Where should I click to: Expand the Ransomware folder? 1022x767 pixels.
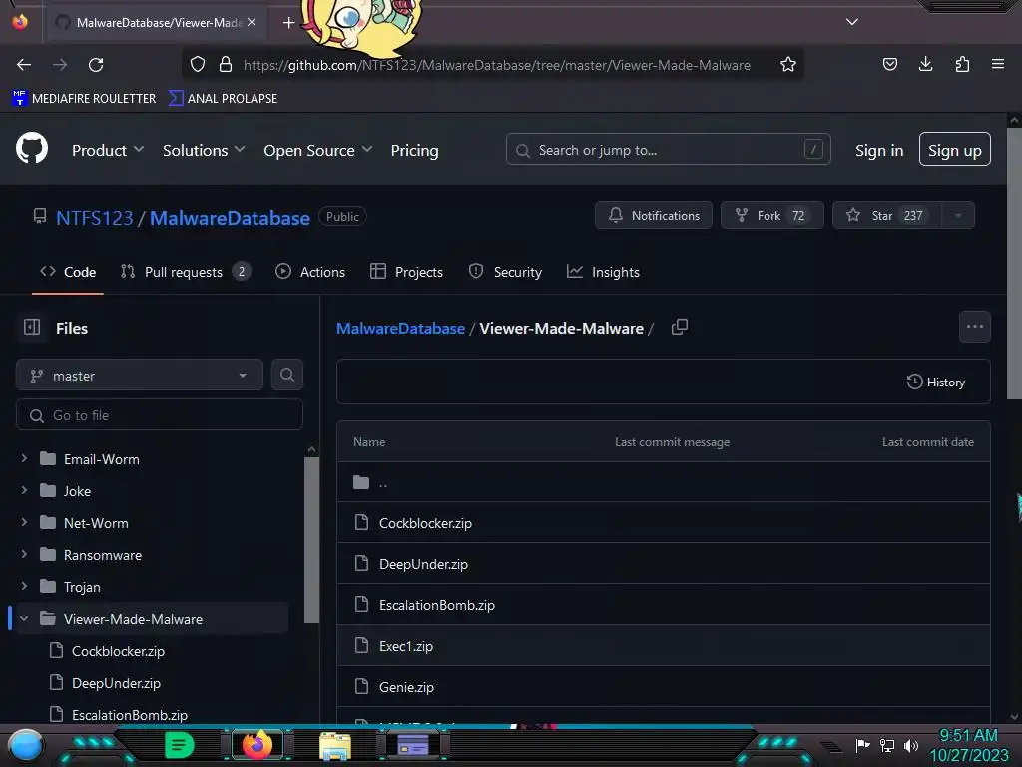click(24, 554)
